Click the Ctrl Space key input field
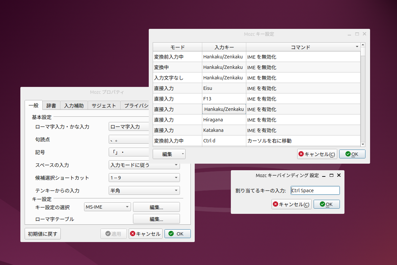Image resolution: width=397 pixels, height=265 pixels. (315, 190)
